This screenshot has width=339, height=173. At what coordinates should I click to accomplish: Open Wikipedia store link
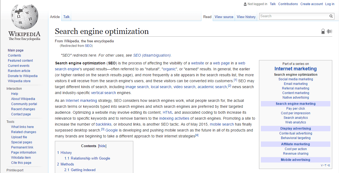coord(19,81)
